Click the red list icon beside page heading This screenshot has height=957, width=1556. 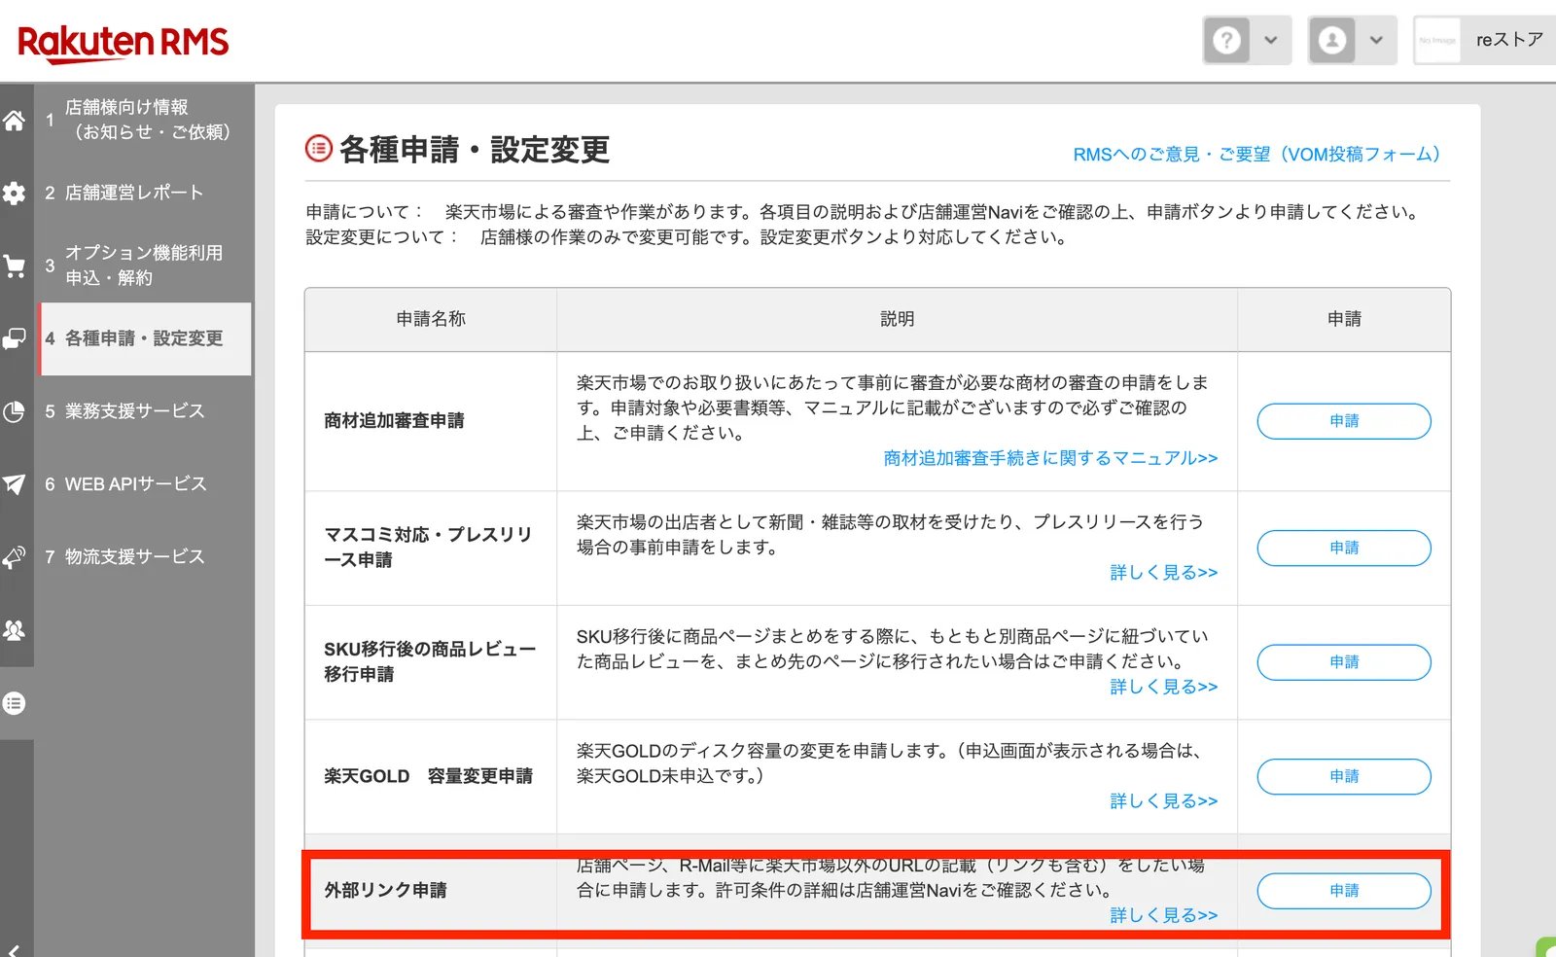(319, 149)
